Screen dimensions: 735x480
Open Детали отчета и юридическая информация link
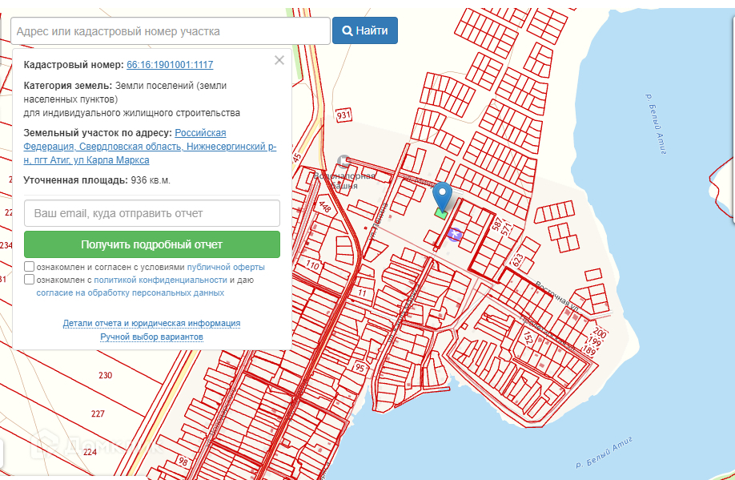click(x=152, y=324)
